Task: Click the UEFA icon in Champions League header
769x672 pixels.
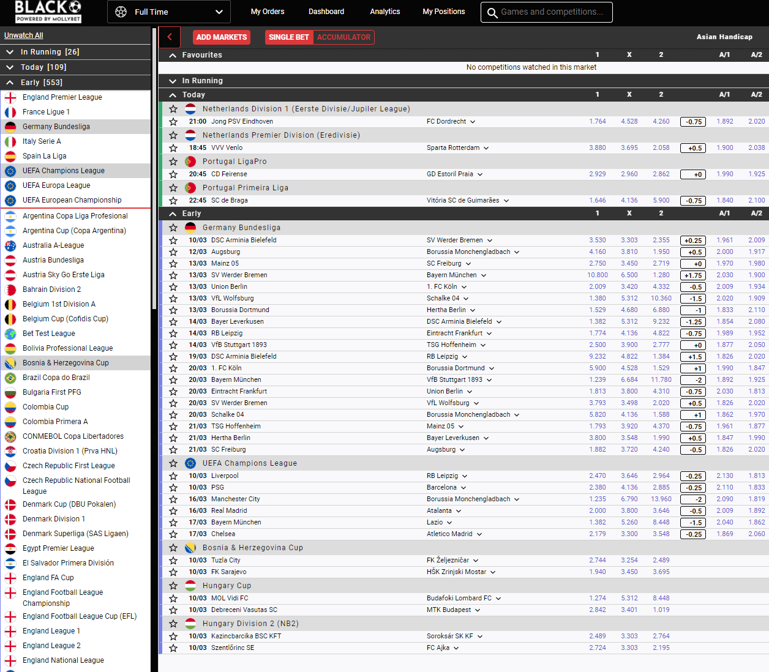Action: coord(190,463)
